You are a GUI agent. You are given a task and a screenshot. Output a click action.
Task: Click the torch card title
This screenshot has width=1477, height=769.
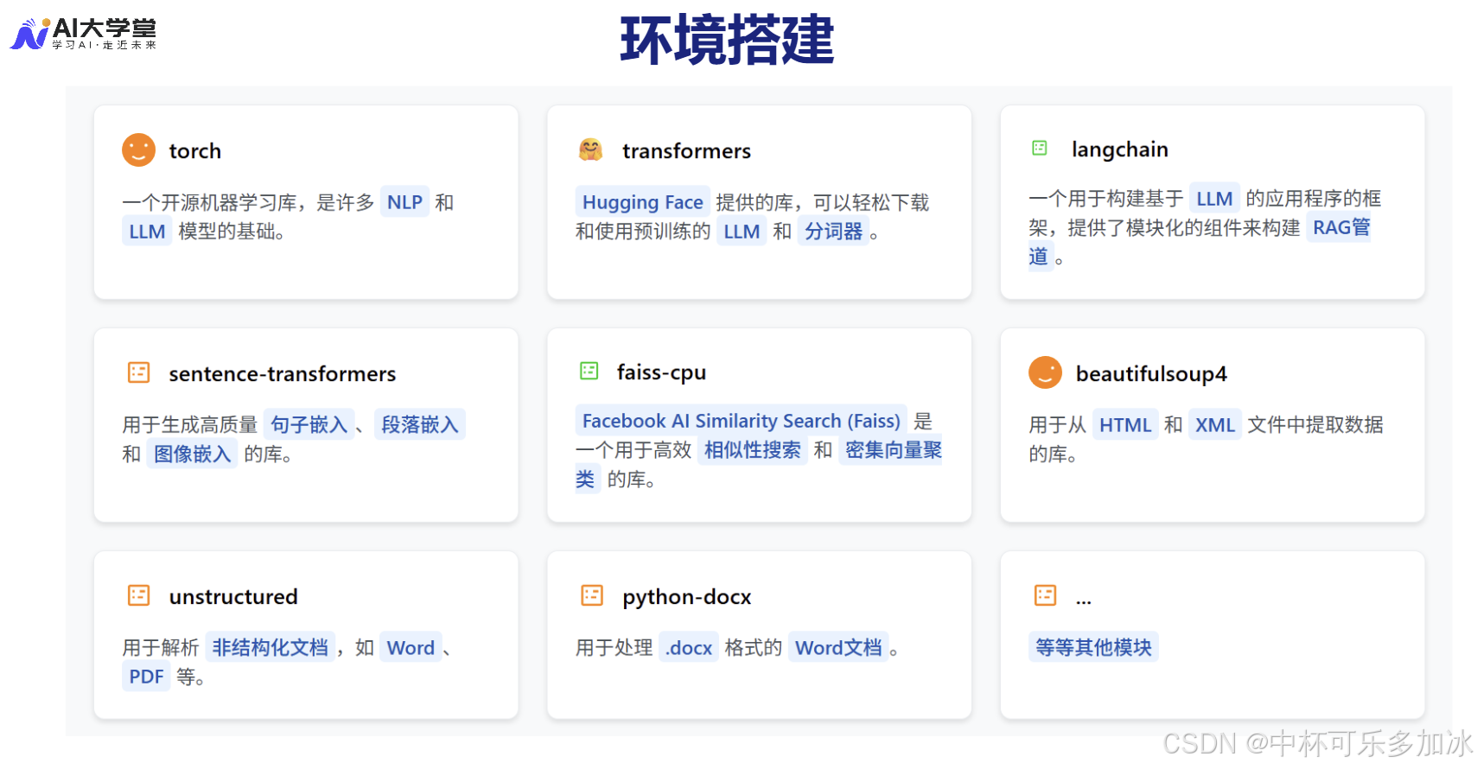pyautogui.click(x=194, y=151)
